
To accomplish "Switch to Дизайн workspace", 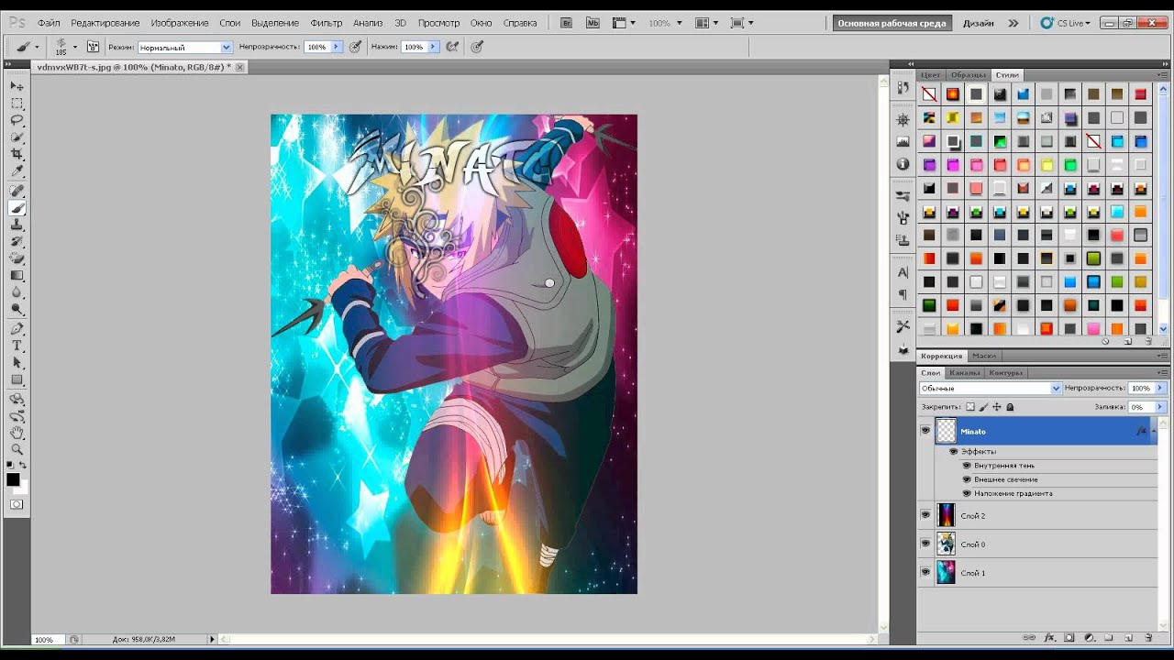I will pos(978,23).
